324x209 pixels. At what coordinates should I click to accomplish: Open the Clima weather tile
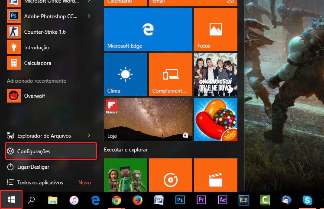point(126,74)
